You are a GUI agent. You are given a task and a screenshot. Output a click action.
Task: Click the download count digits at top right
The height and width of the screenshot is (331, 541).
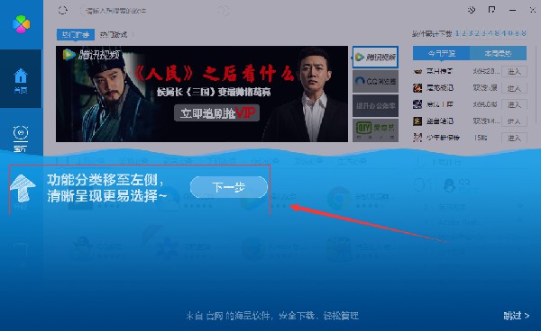[x=491, y=33]
